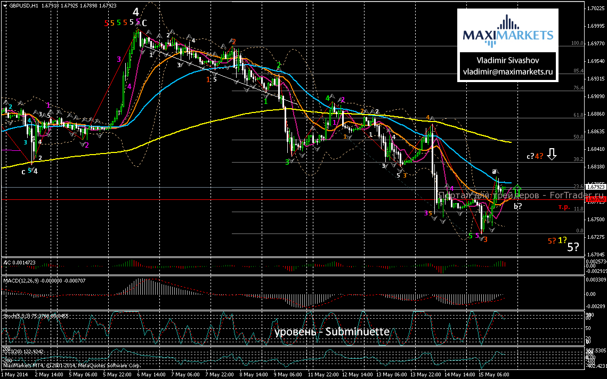This screenshot has width=607, height=379.
Task: Click the 'уровень - Subminuette' caption text
Action: [333, 332]
